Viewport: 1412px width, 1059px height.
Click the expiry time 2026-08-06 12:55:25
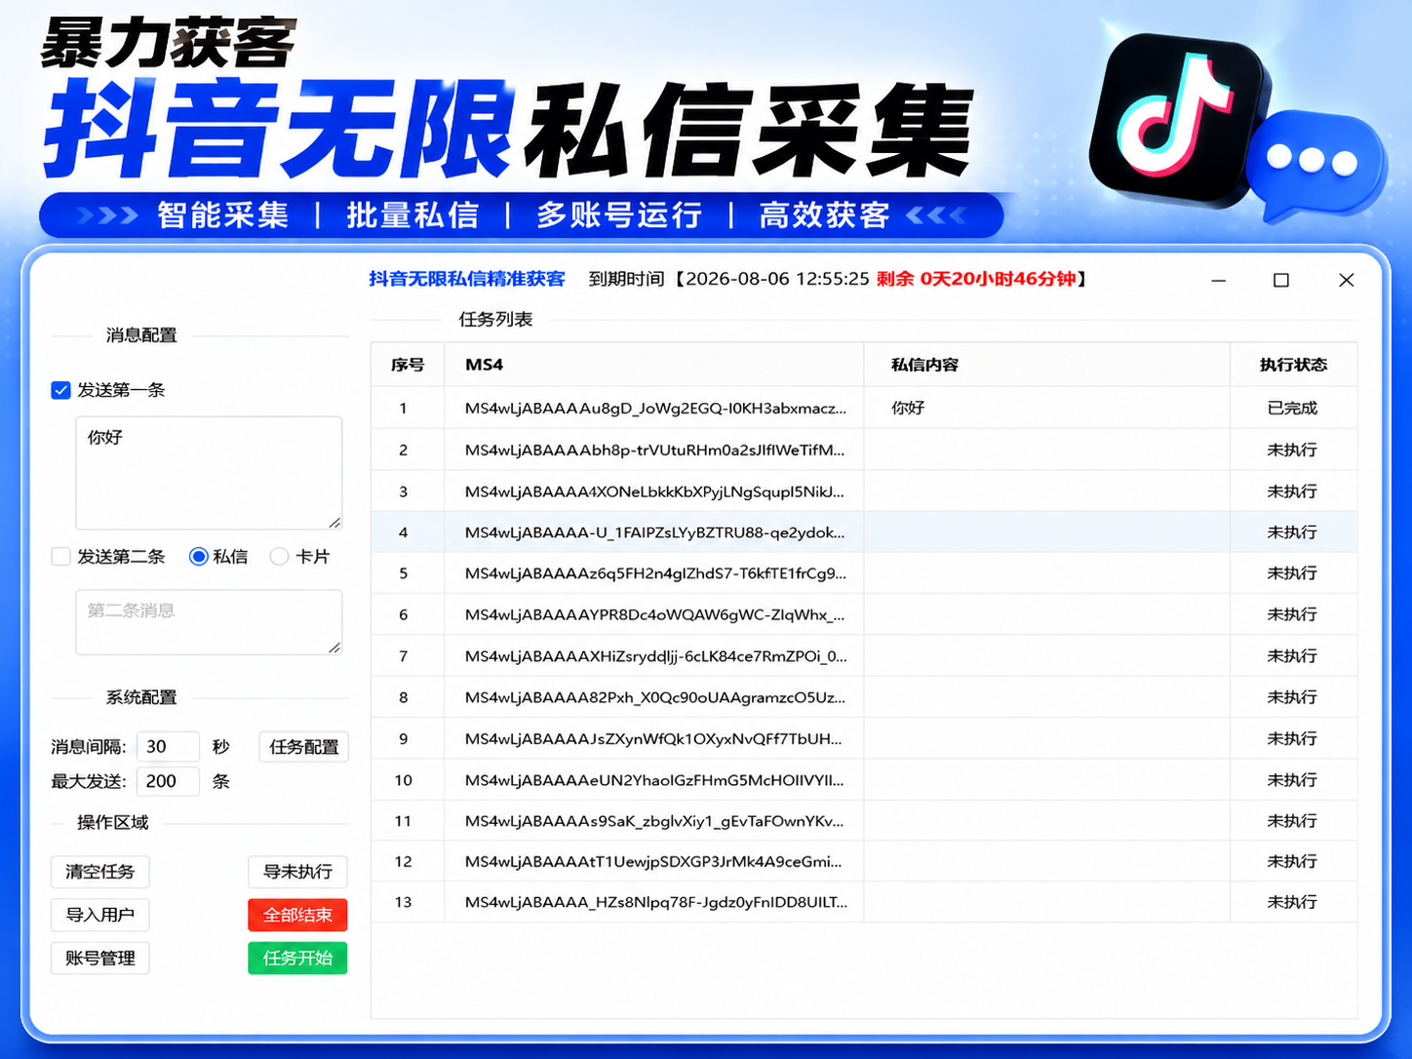pos(777,279)
